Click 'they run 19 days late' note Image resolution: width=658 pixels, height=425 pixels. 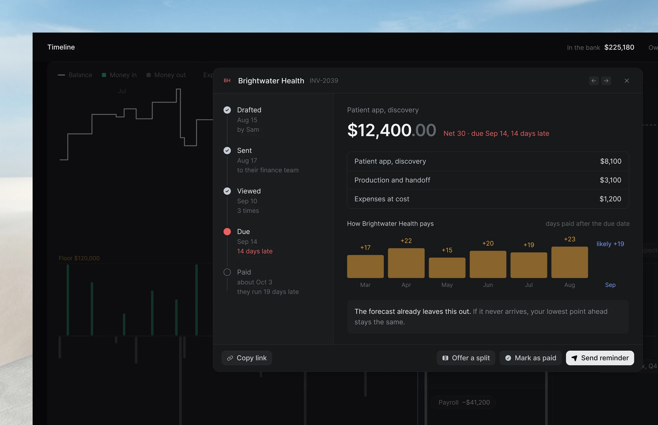click(268, 292)
